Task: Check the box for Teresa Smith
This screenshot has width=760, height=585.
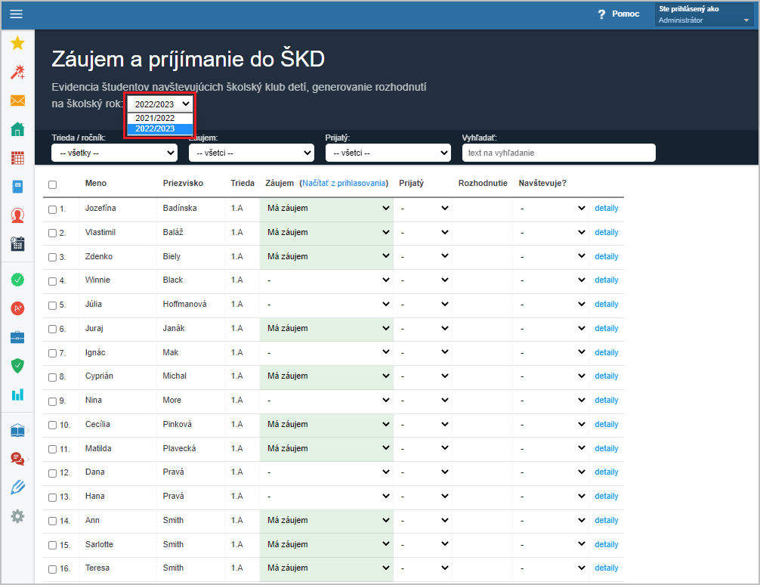Action: coord(52,569)
